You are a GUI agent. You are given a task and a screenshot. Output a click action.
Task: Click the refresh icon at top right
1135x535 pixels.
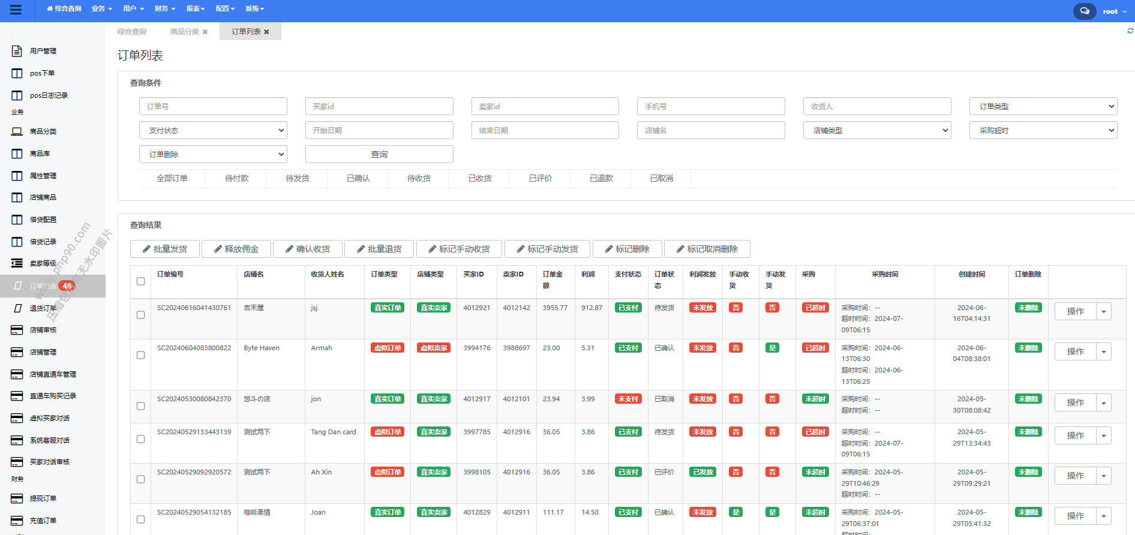(1130, 31)
